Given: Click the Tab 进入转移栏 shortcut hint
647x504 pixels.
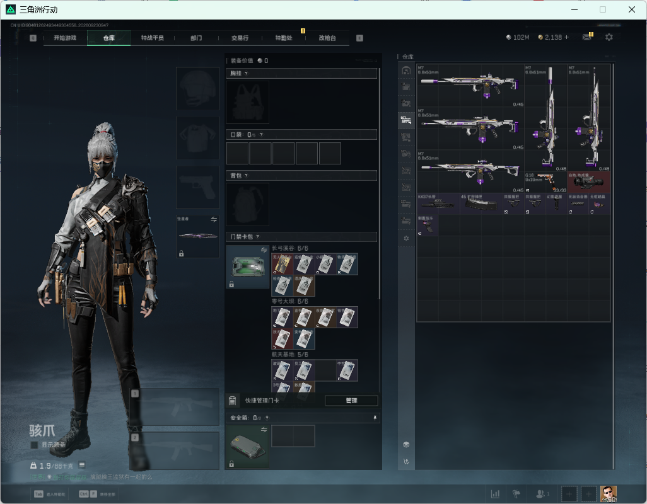Looking at the screenshot, I should pos(50,494).
